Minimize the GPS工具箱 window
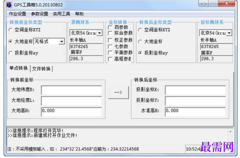240x158 pixels. pos(204,4)
